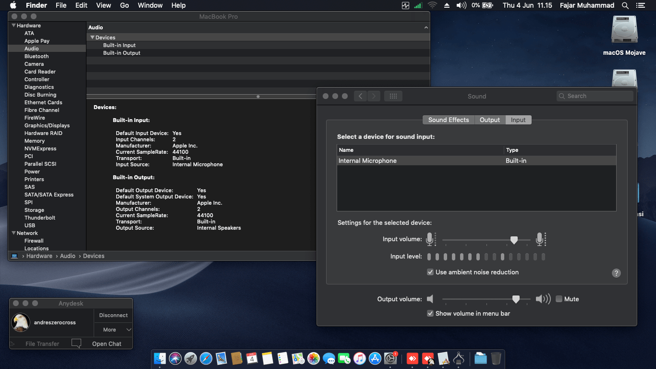The height and width of the screenshot is (369, 656).
Task: Open the Trash in the Dock
Action: (x=496, y=358)
